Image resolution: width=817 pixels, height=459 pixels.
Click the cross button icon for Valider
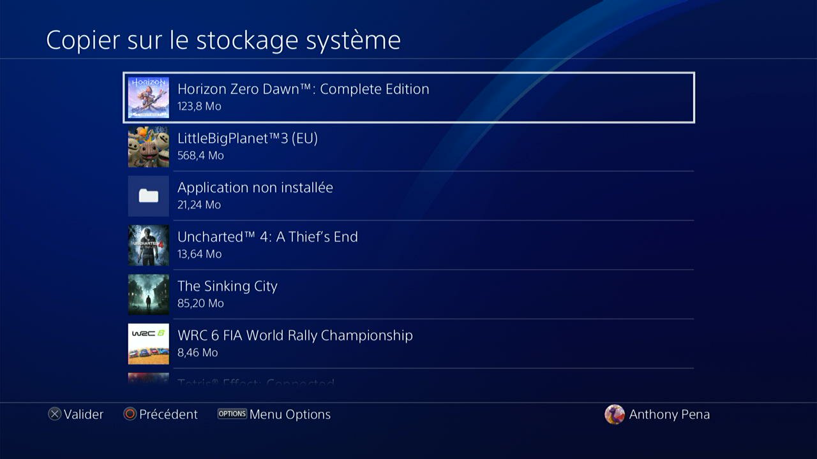coord(55,414)
